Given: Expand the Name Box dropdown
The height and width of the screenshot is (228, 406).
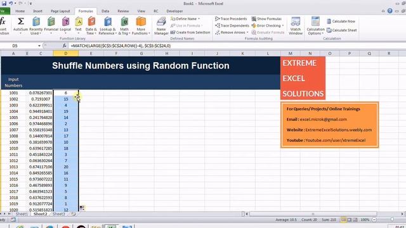Looking at the screenshot, I should pos(39,46).
